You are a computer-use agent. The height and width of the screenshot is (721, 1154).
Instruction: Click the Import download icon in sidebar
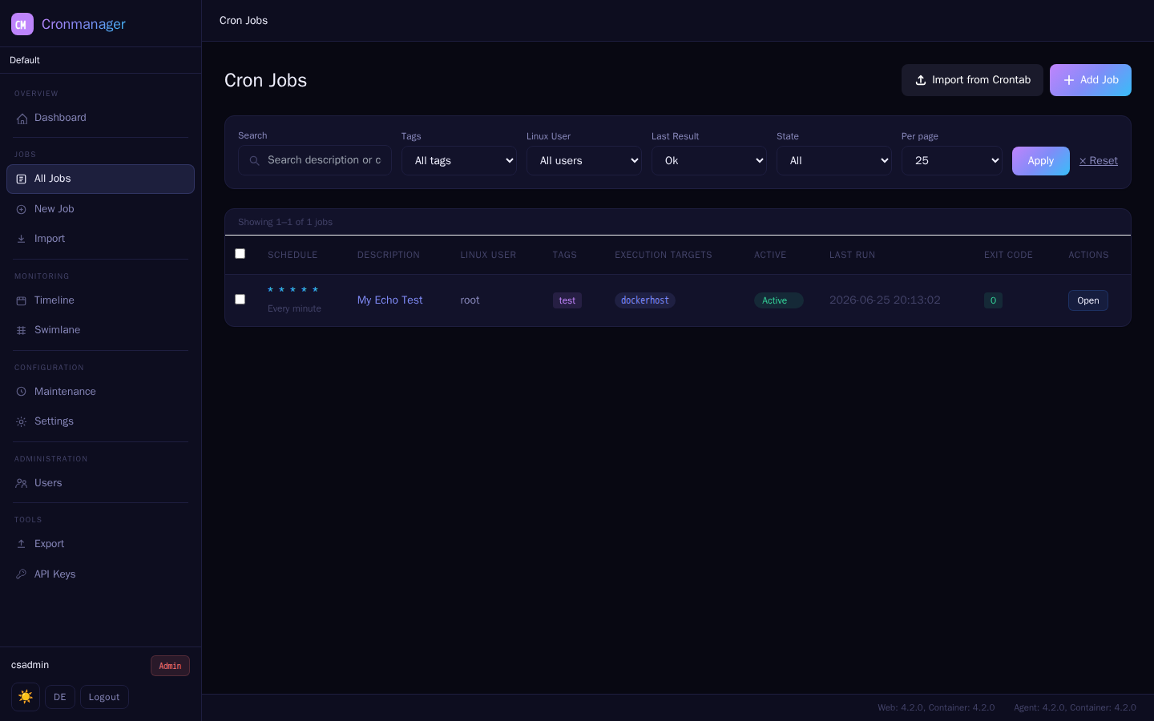(x=22, y=240)
